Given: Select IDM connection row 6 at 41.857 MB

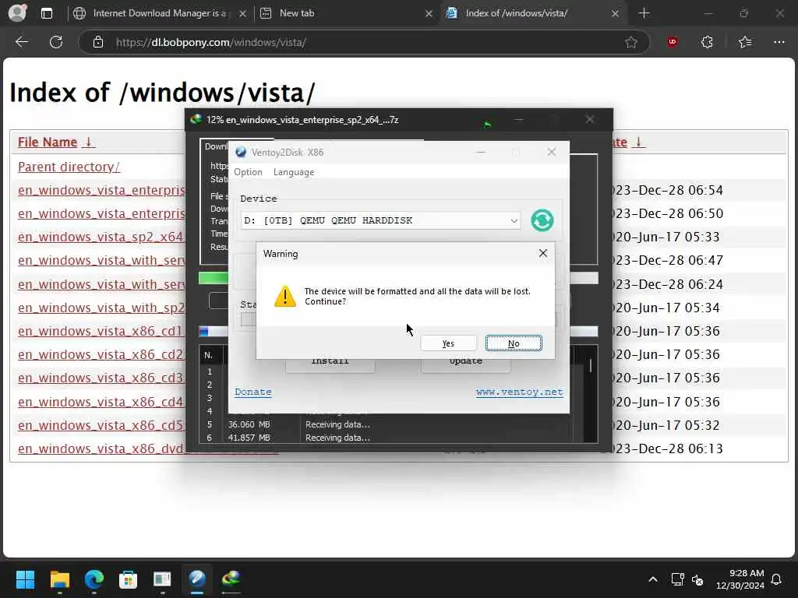Looking at the screenshot, I should coord(386,438).
